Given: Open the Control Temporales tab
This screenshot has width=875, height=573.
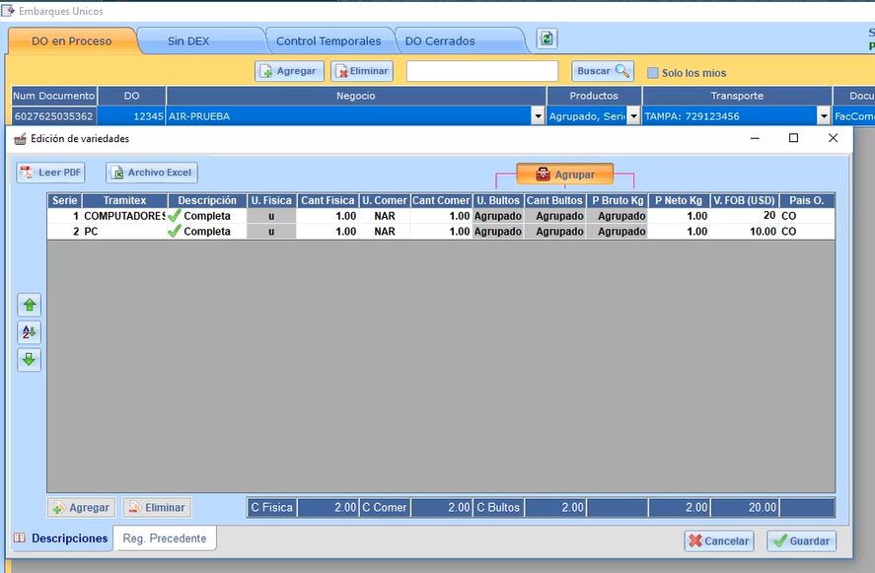Looking at the screenshot, I should pos(328,41).
